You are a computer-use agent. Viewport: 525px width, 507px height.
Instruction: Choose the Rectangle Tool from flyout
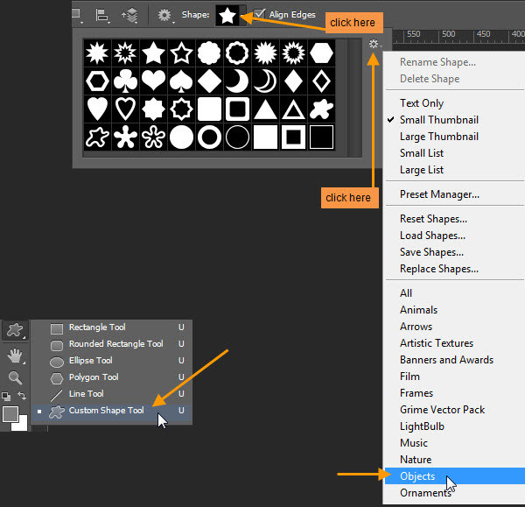[96, 327]
